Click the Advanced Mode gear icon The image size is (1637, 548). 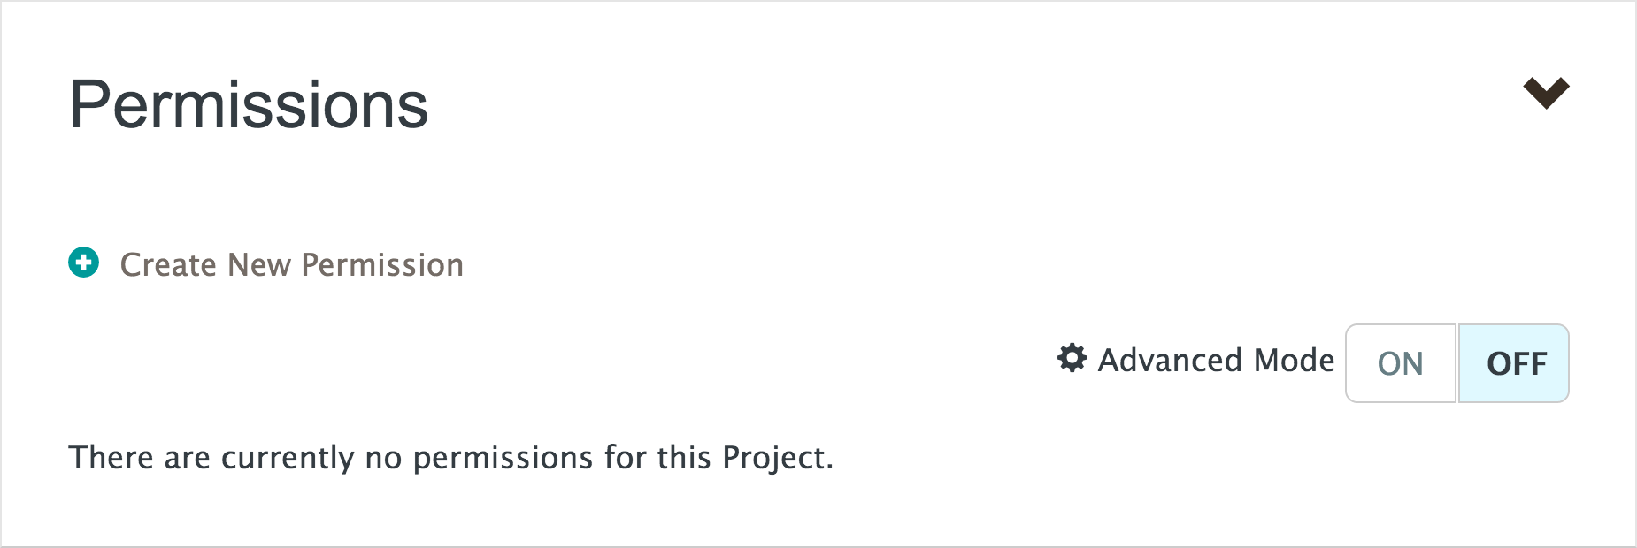click(x=1072, y=358)
